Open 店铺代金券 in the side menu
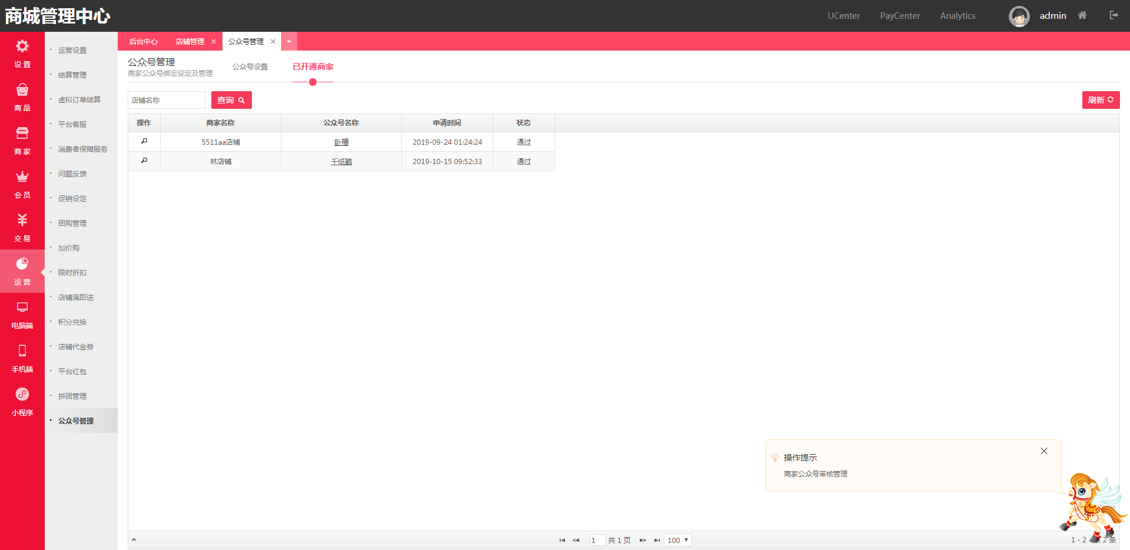1130x550 pixels. tap(76, 346)
